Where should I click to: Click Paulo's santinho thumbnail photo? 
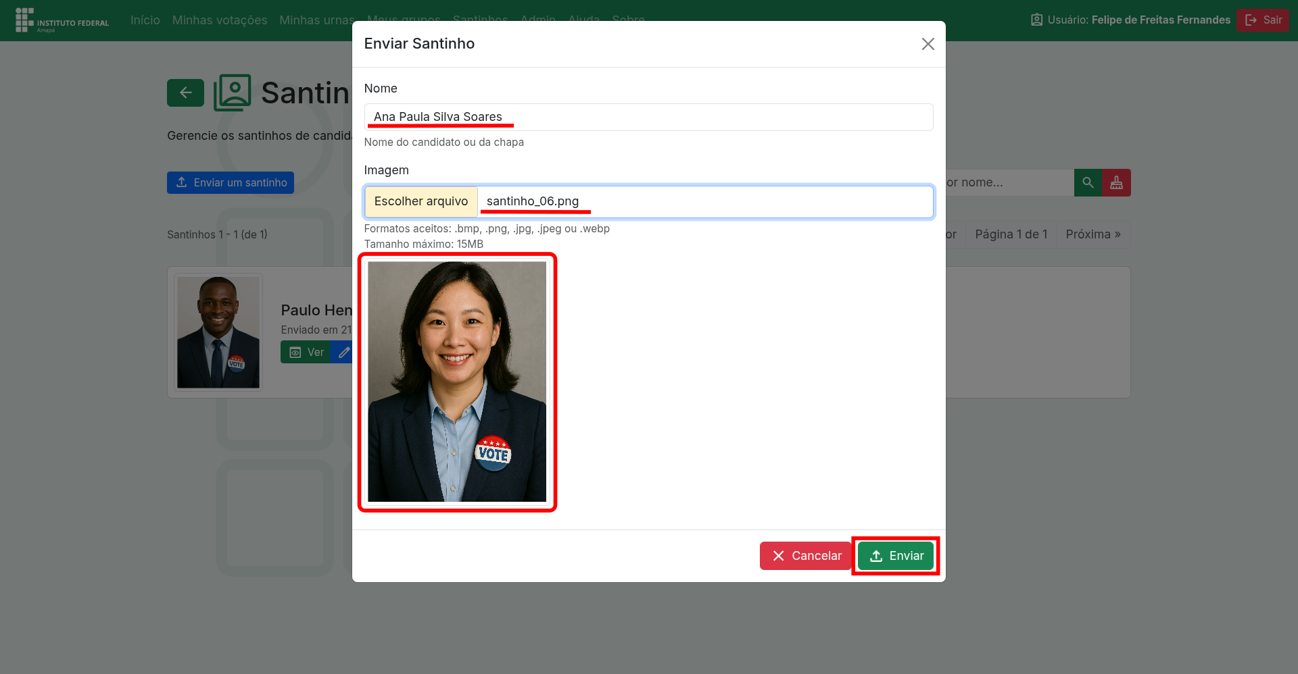coord(218,332)
